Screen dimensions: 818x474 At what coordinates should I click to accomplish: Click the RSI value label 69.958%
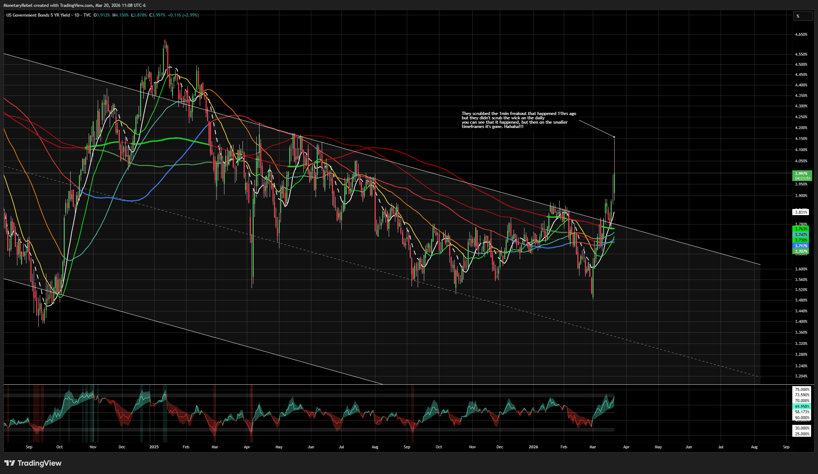[802, 406]
